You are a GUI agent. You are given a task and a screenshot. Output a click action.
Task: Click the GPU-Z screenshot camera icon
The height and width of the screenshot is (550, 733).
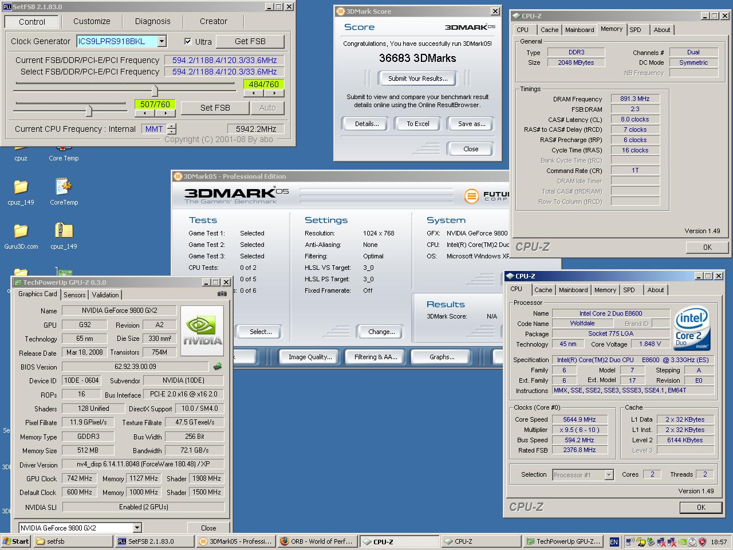[222, 294]
